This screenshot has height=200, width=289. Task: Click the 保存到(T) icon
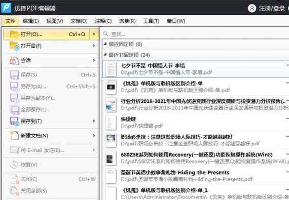click(x=14, y=121)
